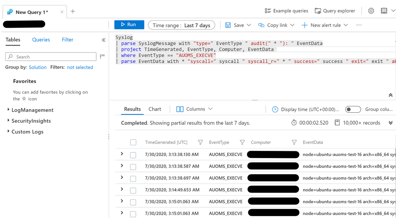This screenshot has height=218, width=396.
Task: Open the Columns dropdown
Action: point(194,109)
